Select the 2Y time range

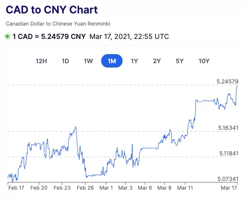click(x=157, y=61)
